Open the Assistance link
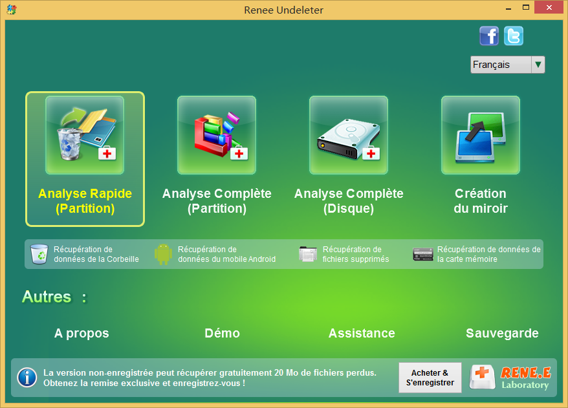568x408 pixels. coord(362,333)
